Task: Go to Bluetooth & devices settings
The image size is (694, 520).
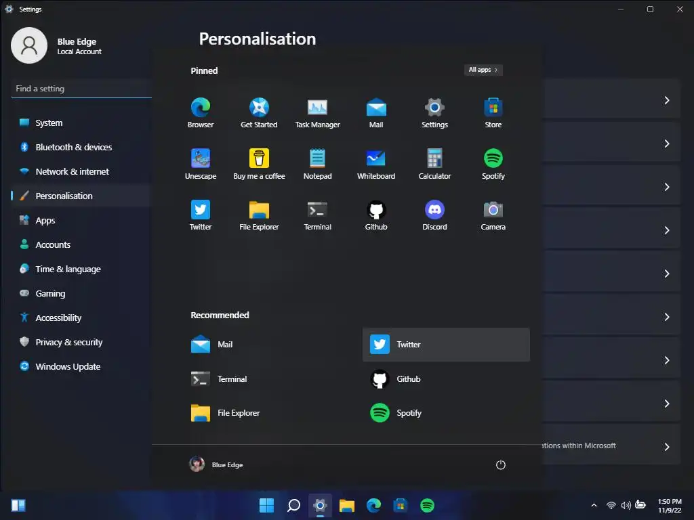Action: point(81,147)
